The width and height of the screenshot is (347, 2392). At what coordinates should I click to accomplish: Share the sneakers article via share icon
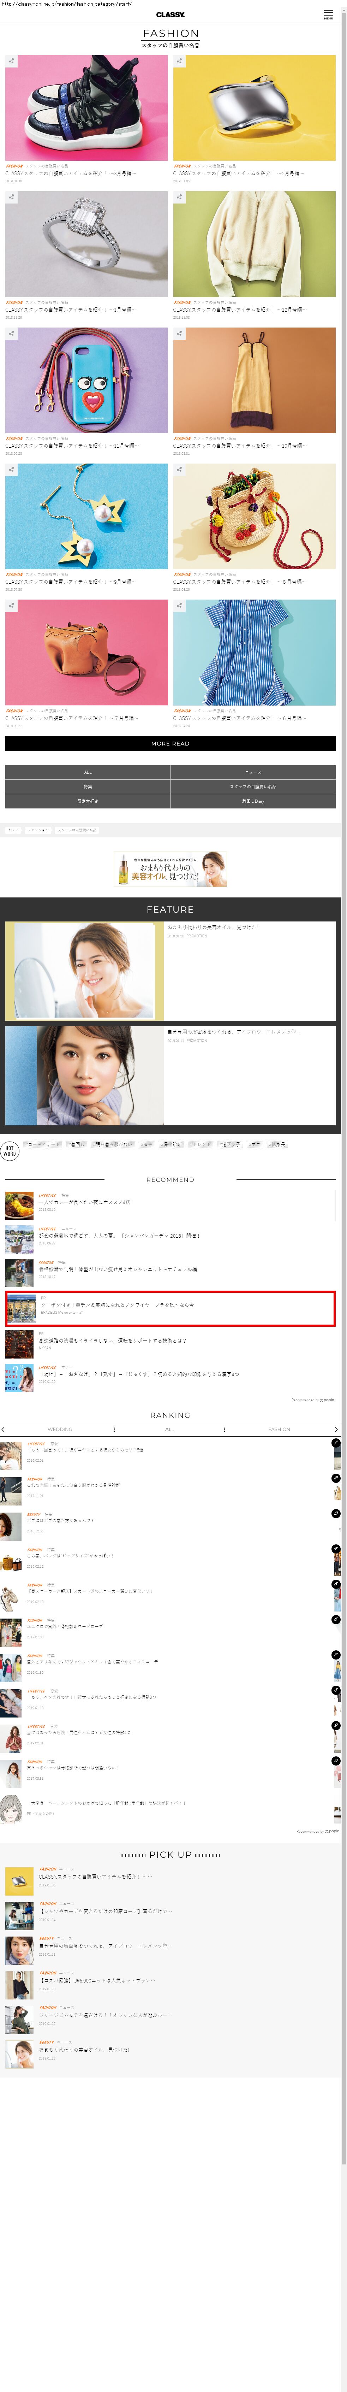tap(11, 61)
